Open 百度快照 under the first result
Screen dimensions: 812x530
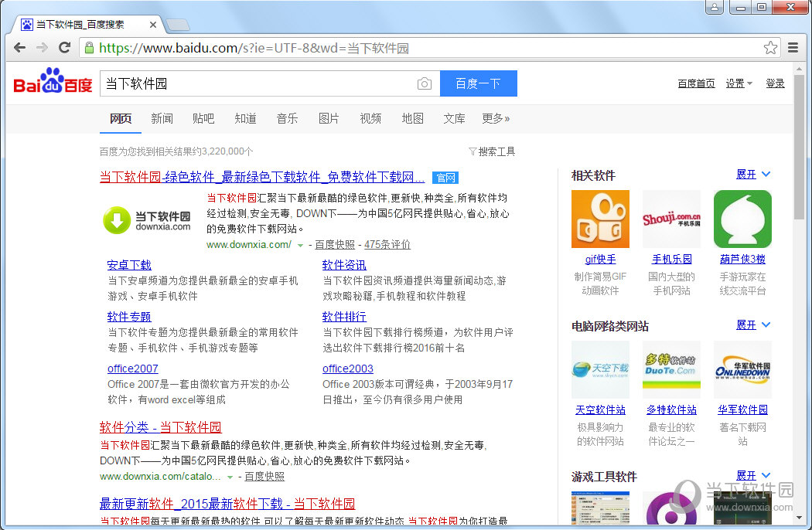335,244
